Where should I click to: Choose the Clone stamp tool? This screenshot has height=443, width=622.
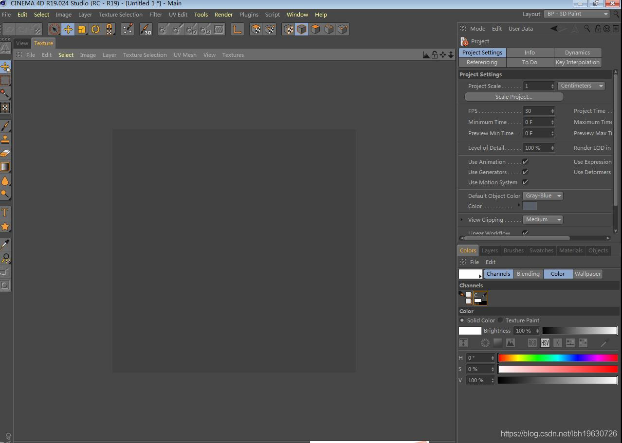(5, 140)
